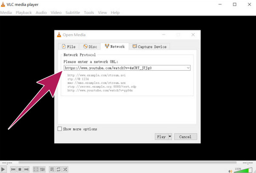
Task: Enable Show more options checkbox
Action: (x=60, y=129)
